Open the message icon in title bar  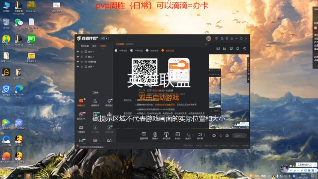[217, 38]
